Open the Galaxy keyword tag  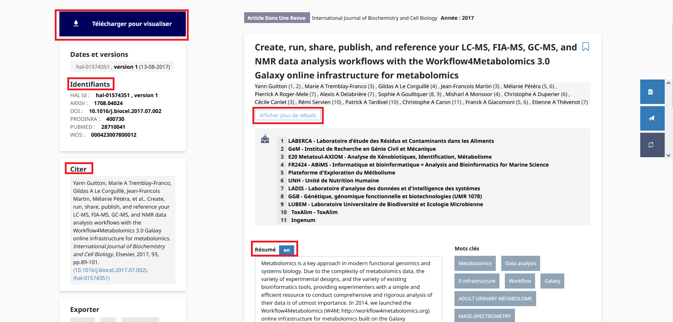(552, 281)
